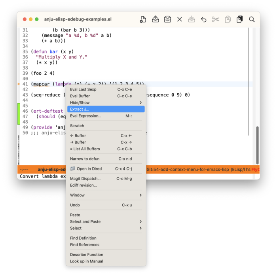Image resolution: width=277 pixels, height=274 pixels.
Task: Click "should" on line 47
Action: (47, 117)
